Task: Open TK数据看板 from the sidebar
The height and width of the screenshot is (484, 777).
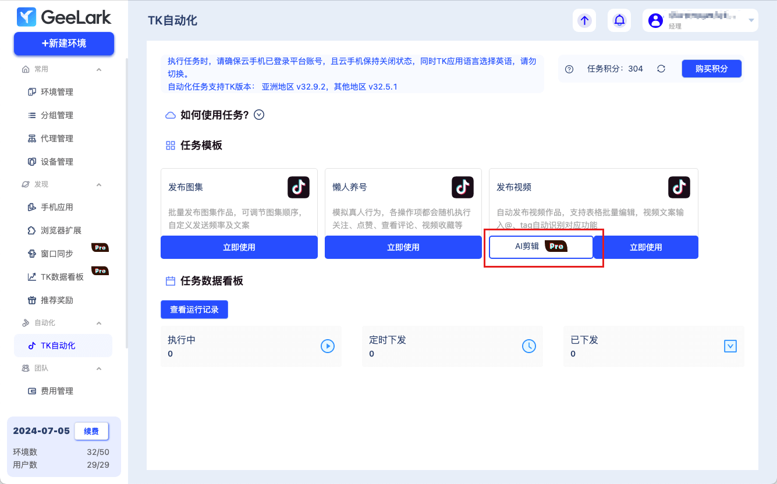Action: (x=62, y=277)
